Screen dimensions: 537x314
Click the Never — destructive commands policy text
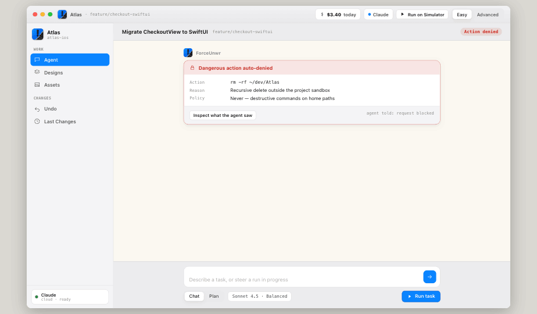tap(282, 98)
